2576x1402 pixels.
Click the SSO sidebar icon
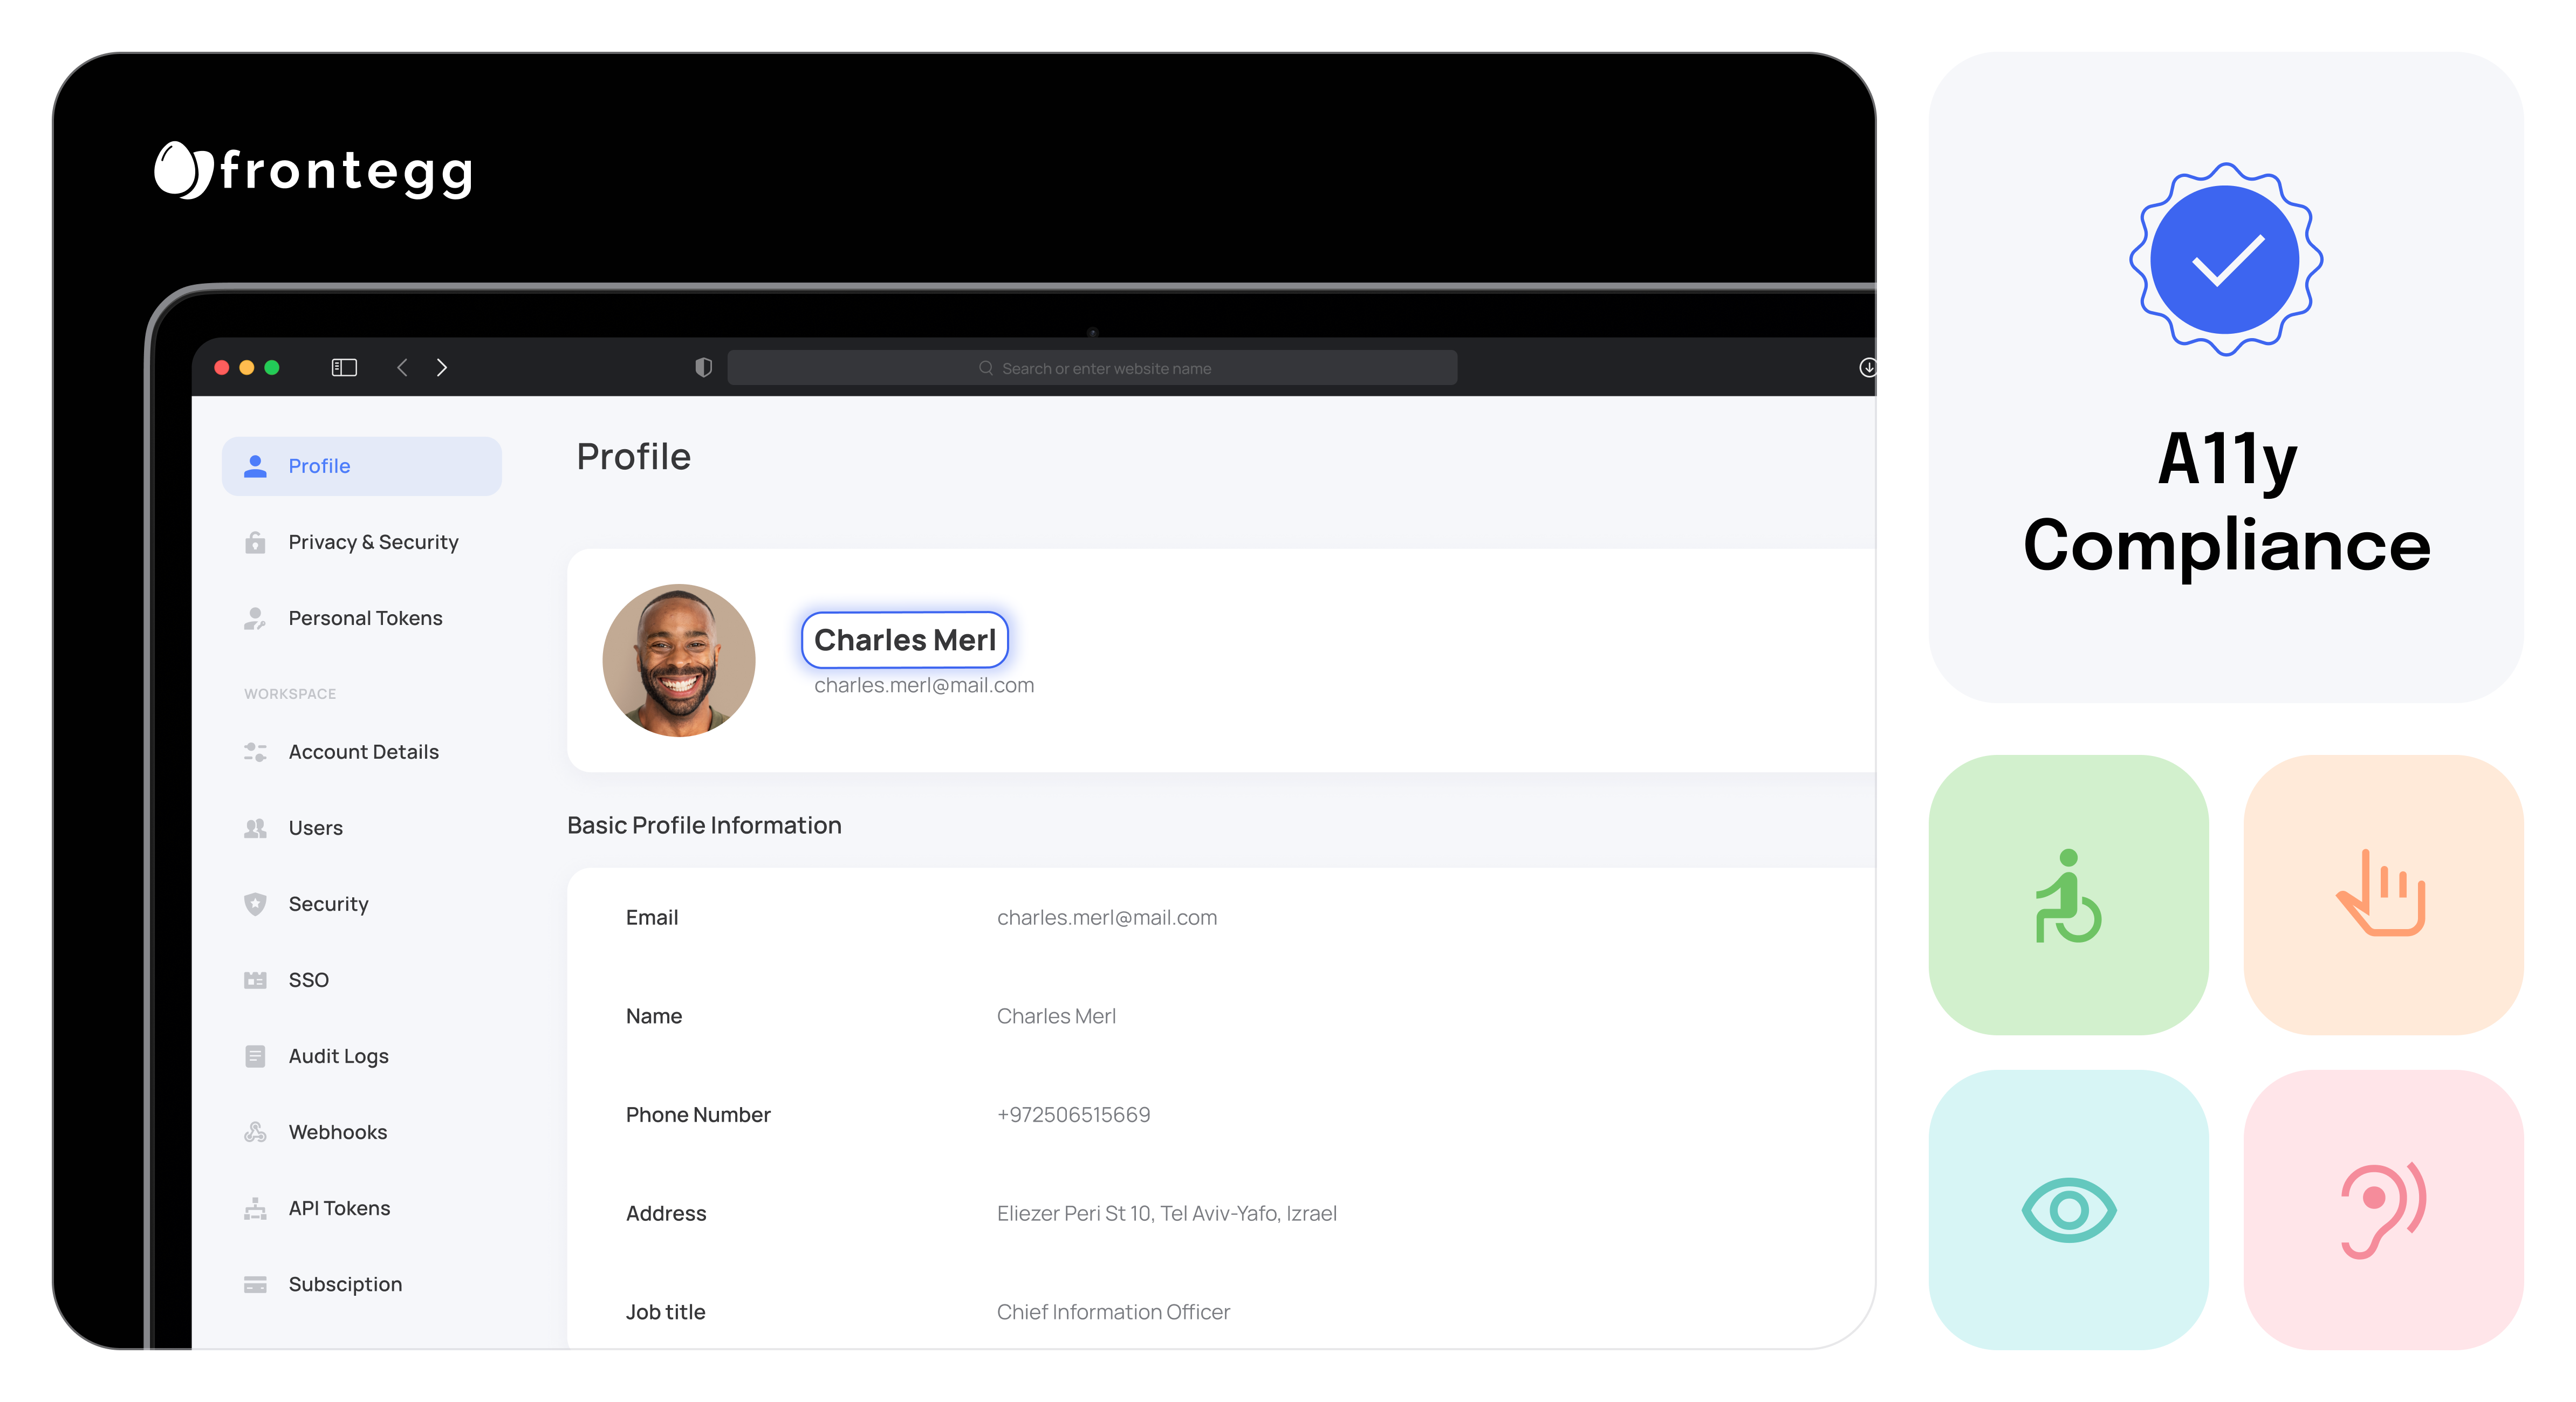pyautogui.click(x=255, y=979)
